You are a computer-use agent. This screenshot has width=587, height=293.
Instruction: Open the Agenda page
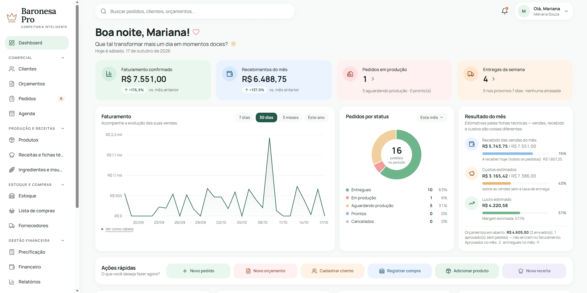pos(37,114)
